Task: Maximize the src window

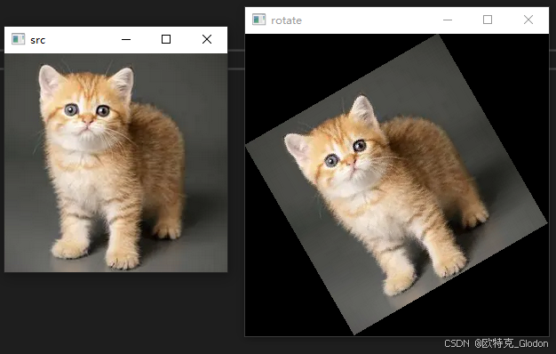Action: 166,39
